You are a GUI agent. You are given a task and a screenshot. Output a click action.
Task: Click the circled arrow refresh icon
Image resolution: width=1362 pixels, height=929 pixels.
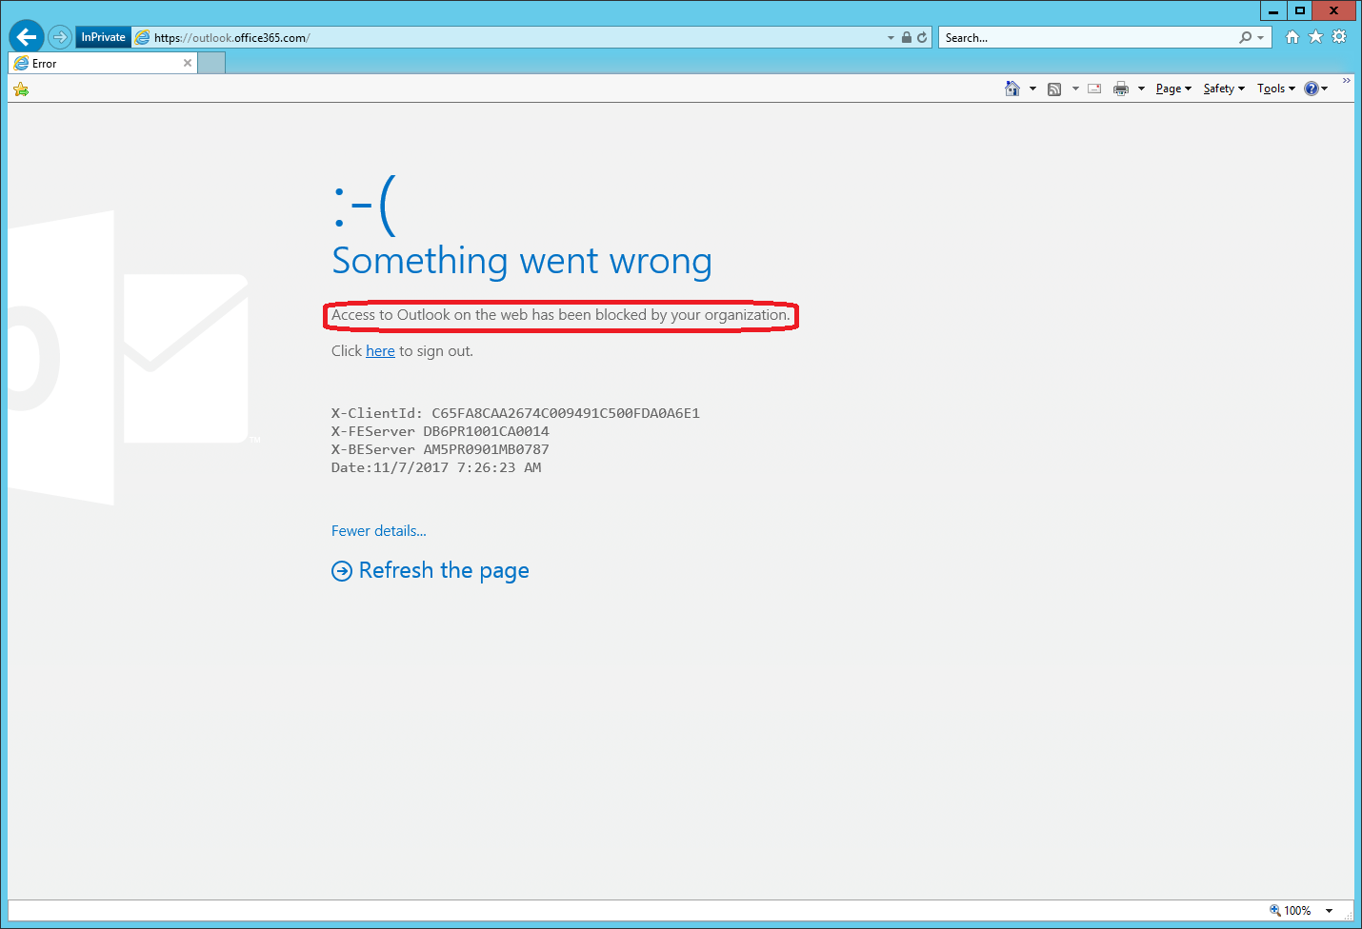pyautogui.click(x=342, y=571)
